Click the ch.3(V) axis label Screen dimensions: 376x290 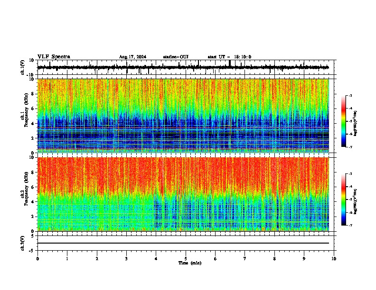pos(23,243)
